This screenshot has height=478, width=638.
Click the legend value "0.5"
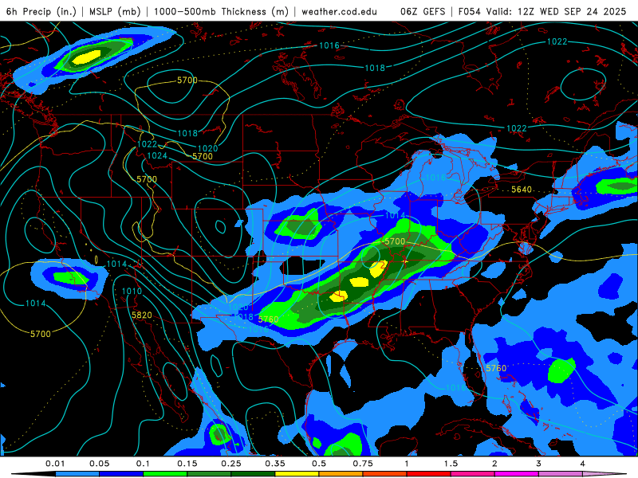click(319, 464)
